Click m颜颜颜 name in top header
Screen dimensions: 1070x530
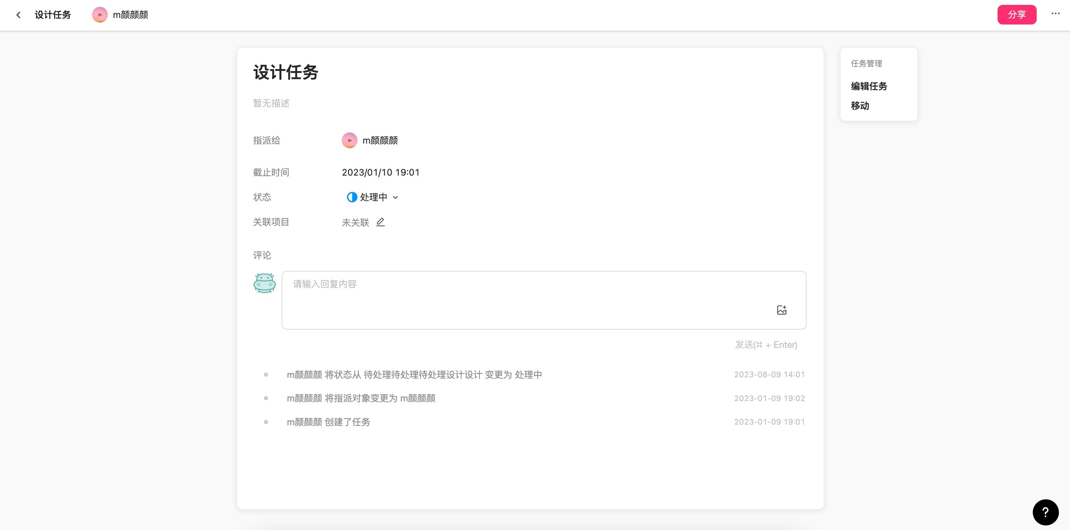(x=131, y=15)
